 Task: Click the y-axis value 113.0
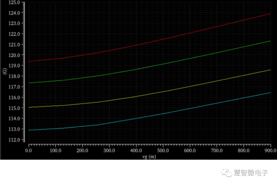click(x=14, y=129)
